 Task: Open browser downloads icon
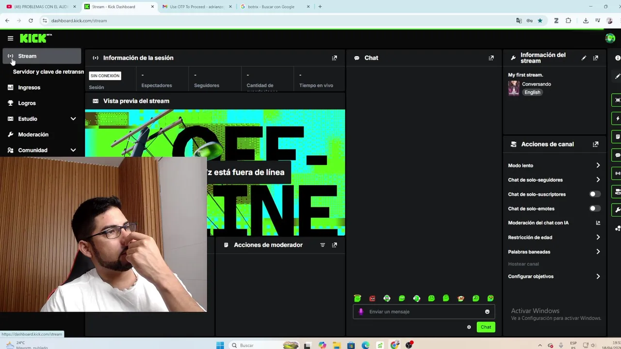(586, 20)
